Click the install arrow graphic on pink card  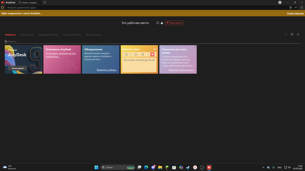[72, 65]
